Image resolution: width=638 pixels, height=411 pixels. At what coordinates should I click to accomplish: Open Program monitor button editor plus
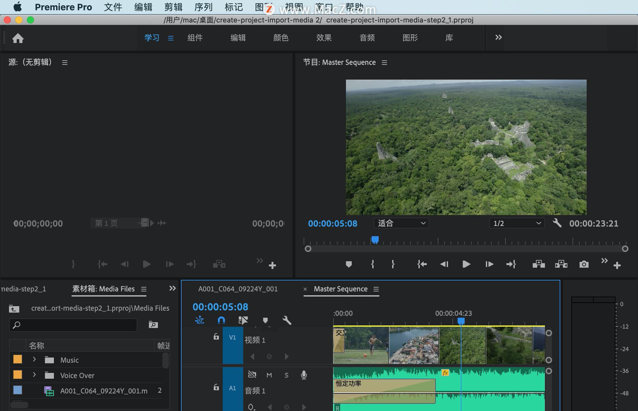[x=617, y=265]
